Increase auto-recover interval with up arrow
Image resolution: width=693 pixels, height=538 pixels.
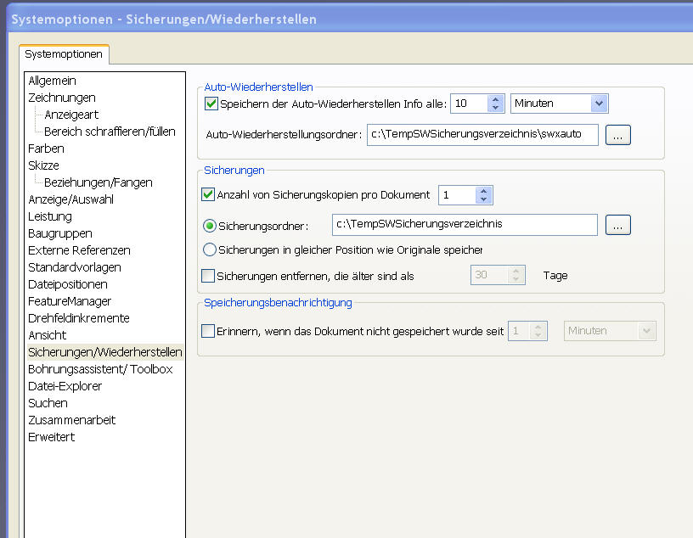(x=496, y=98)
